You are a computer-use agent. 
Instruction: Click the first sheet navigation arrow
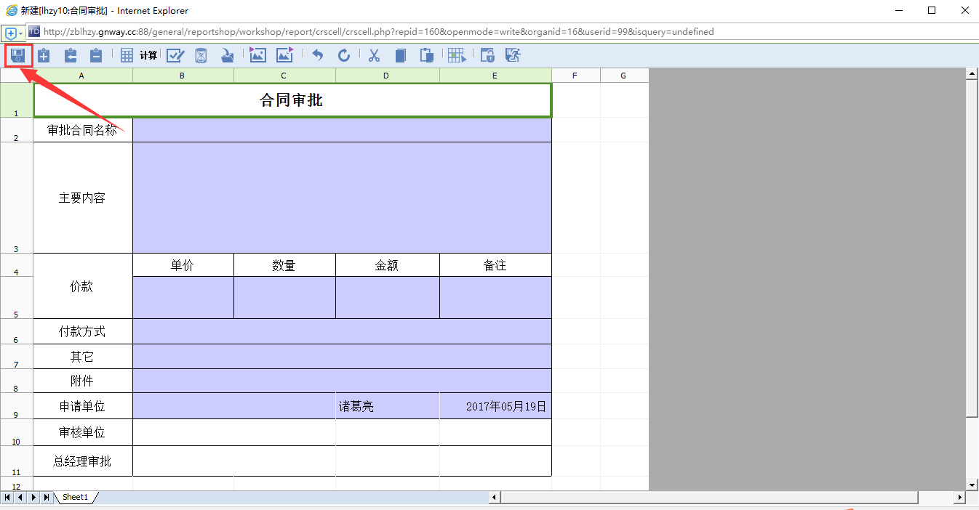click(7, 497)
